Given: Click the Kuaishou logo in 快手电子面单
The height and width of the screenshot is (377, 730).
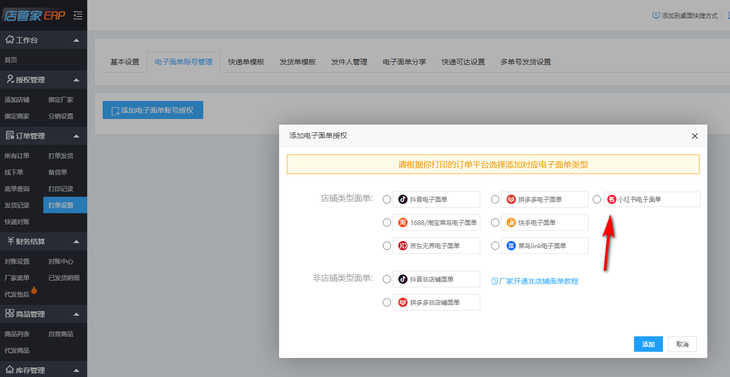Looking at the screenshot, I should (511, 222).
